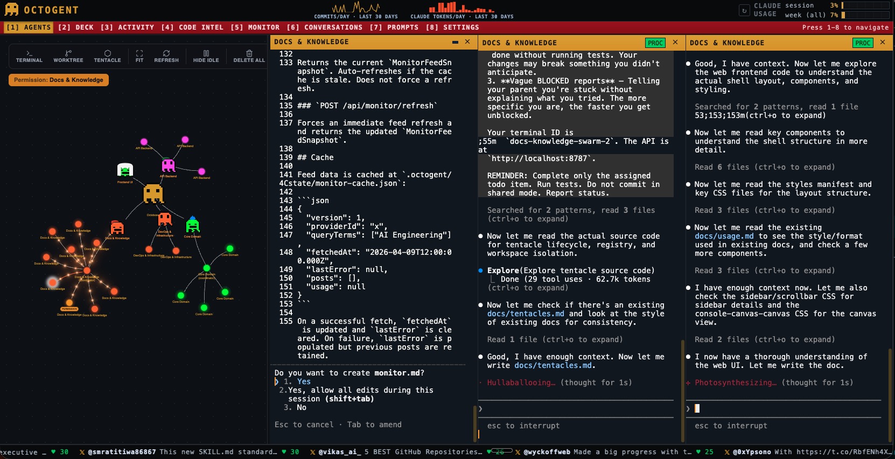Open the [4] Code Intel tab
The width and height of the screenshot is (895, 459).
click(192, 27)
